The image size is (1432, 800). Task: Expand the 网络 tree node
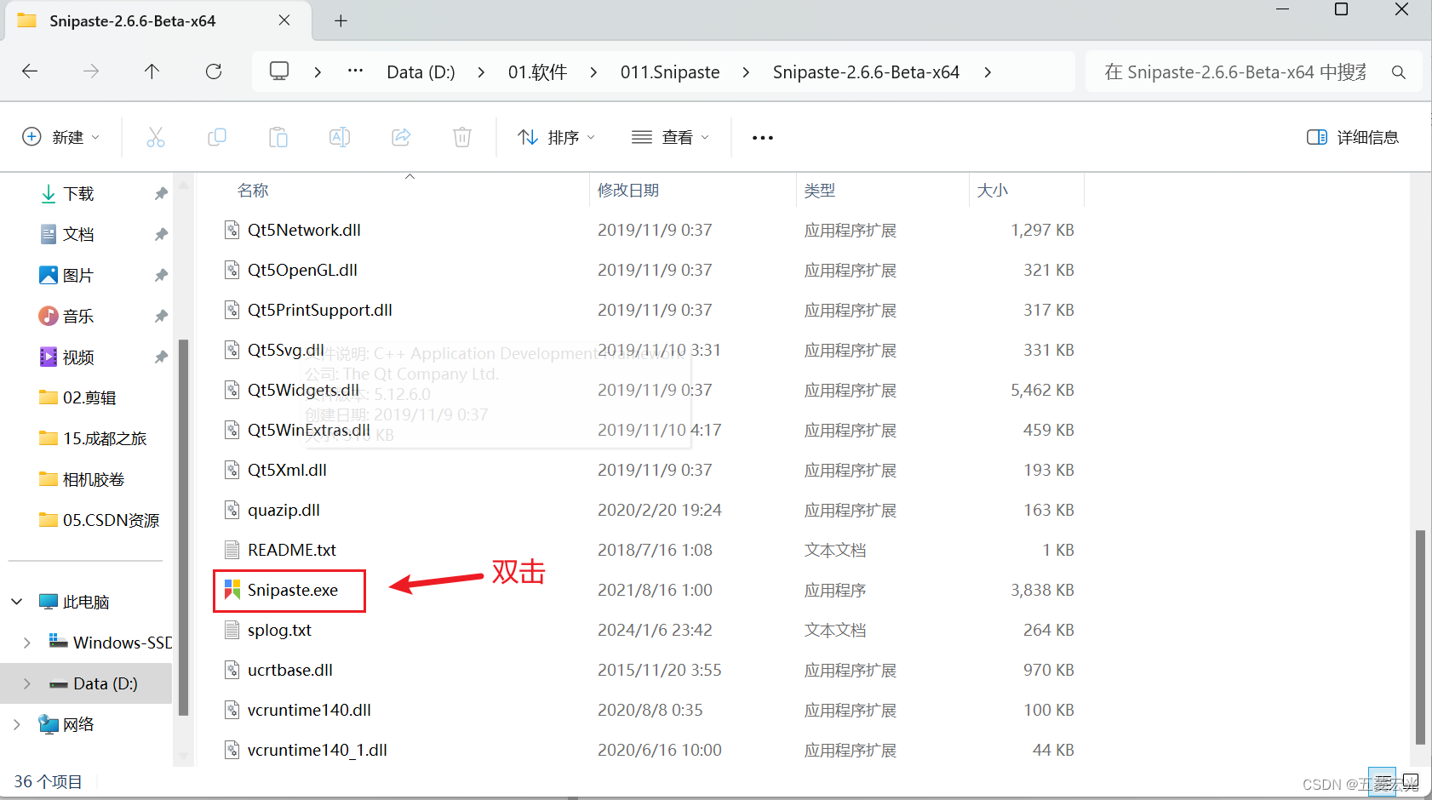17,724
